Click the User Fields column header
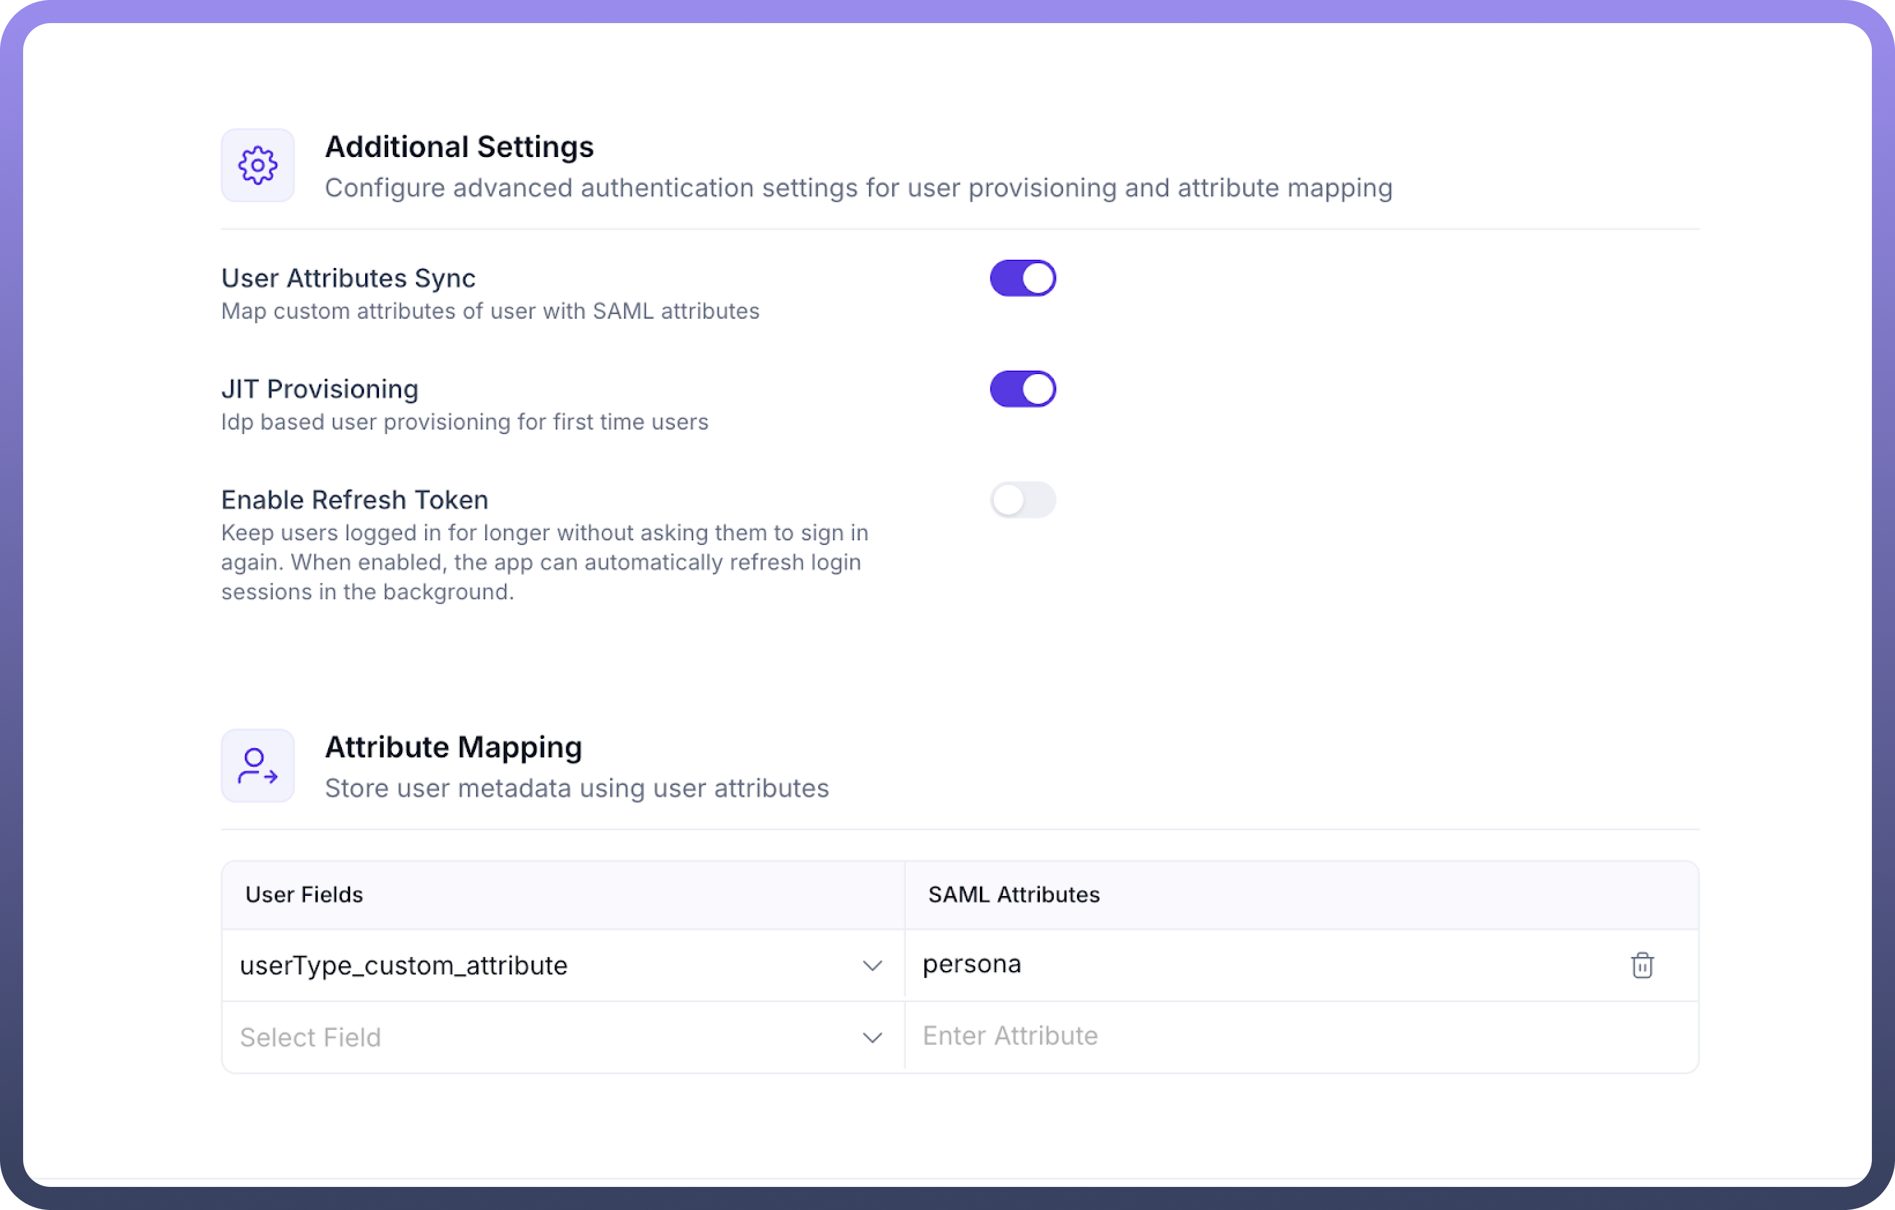This screenshot has width=1895, height=1210. pyautogui.click(x=304, y=895)
